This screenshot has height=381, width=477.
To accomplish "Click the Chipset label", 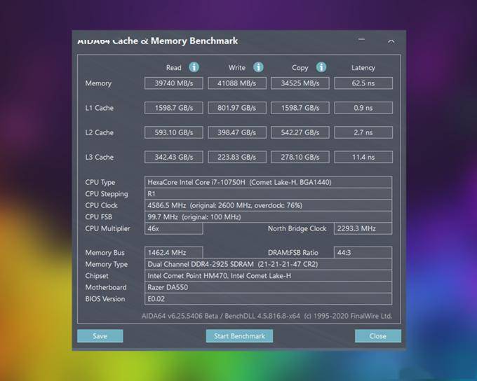I will click(x=97, y=276).
